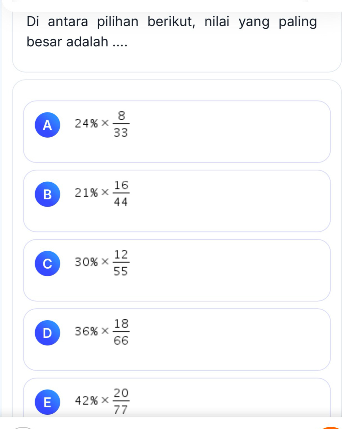Choose the answer 30% × 12/55

[x=101, y=263]
